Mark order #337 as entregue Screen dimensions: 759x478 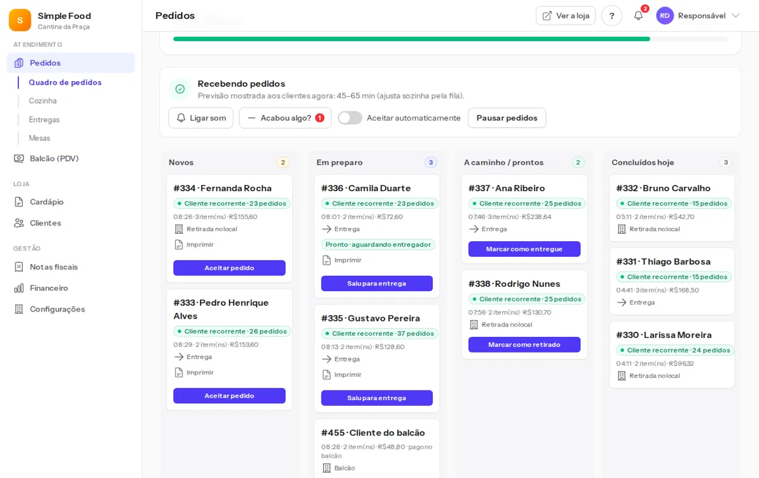(524, 249)
